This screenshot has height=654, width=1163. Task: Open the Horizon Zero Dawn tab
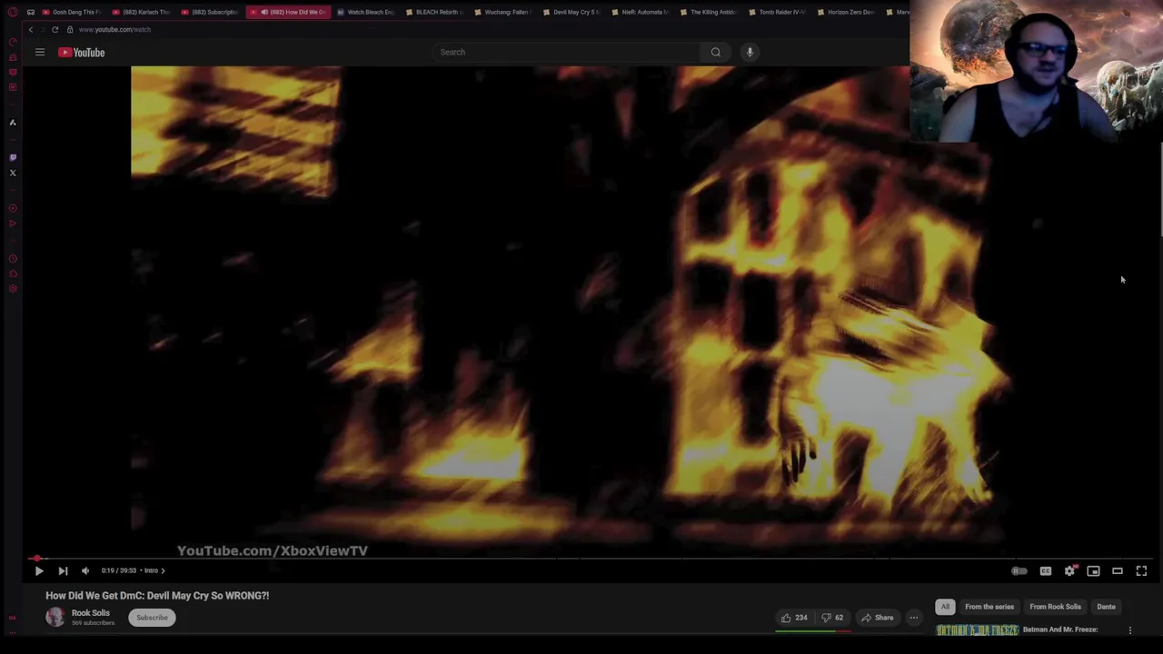[x=846, y=12]
